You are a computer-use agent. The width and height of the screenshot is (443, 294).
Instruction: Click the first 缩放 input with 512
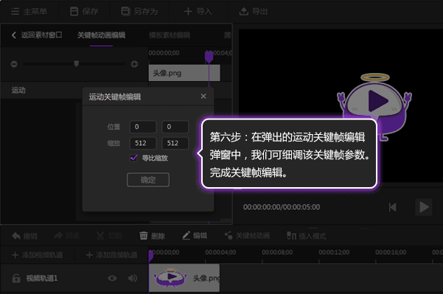coord(143,143)
